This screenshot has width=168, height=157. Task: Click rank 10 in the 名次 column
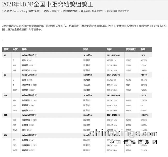[x=5, y=55]
